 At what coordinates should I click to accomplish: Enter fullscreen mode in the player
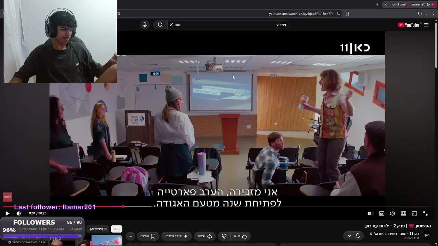click(425, 214)
